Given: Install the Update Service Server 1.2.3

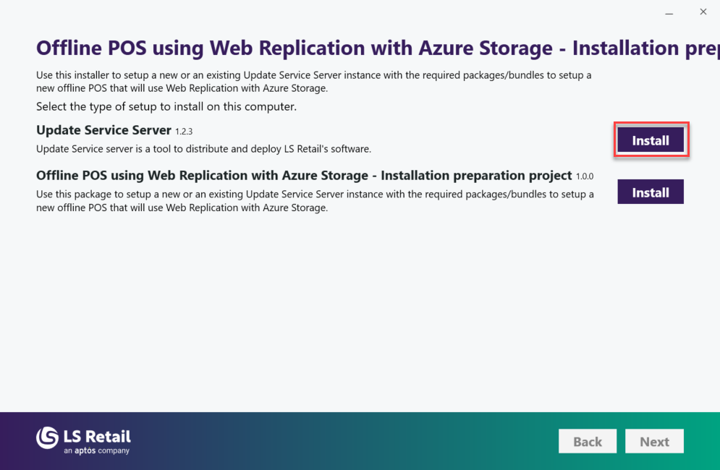Looking at the screenshot, I should click(x=650, y=140).
